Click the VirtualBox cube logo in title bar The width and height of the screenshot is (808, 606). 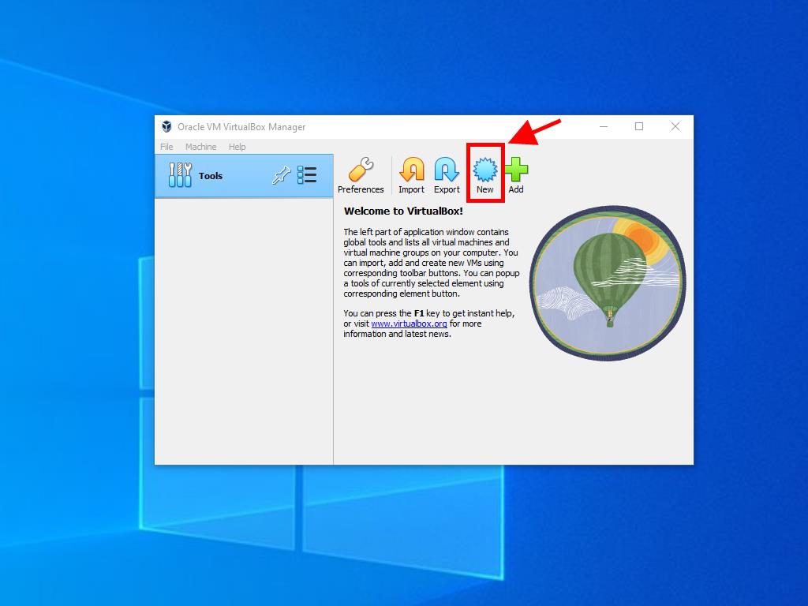coord(166,127)
